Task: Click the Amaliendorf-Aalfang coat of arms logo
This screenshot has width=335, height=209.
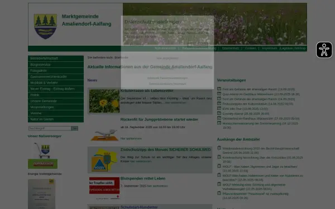Action: (45, 26)
